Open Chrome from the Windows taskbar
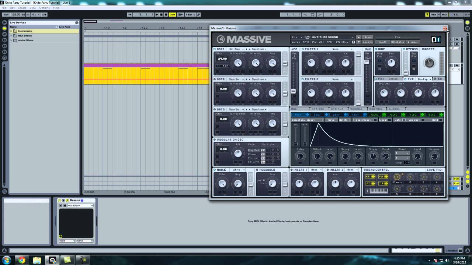This screenshot has width=472, height=265. click(22, 260)
